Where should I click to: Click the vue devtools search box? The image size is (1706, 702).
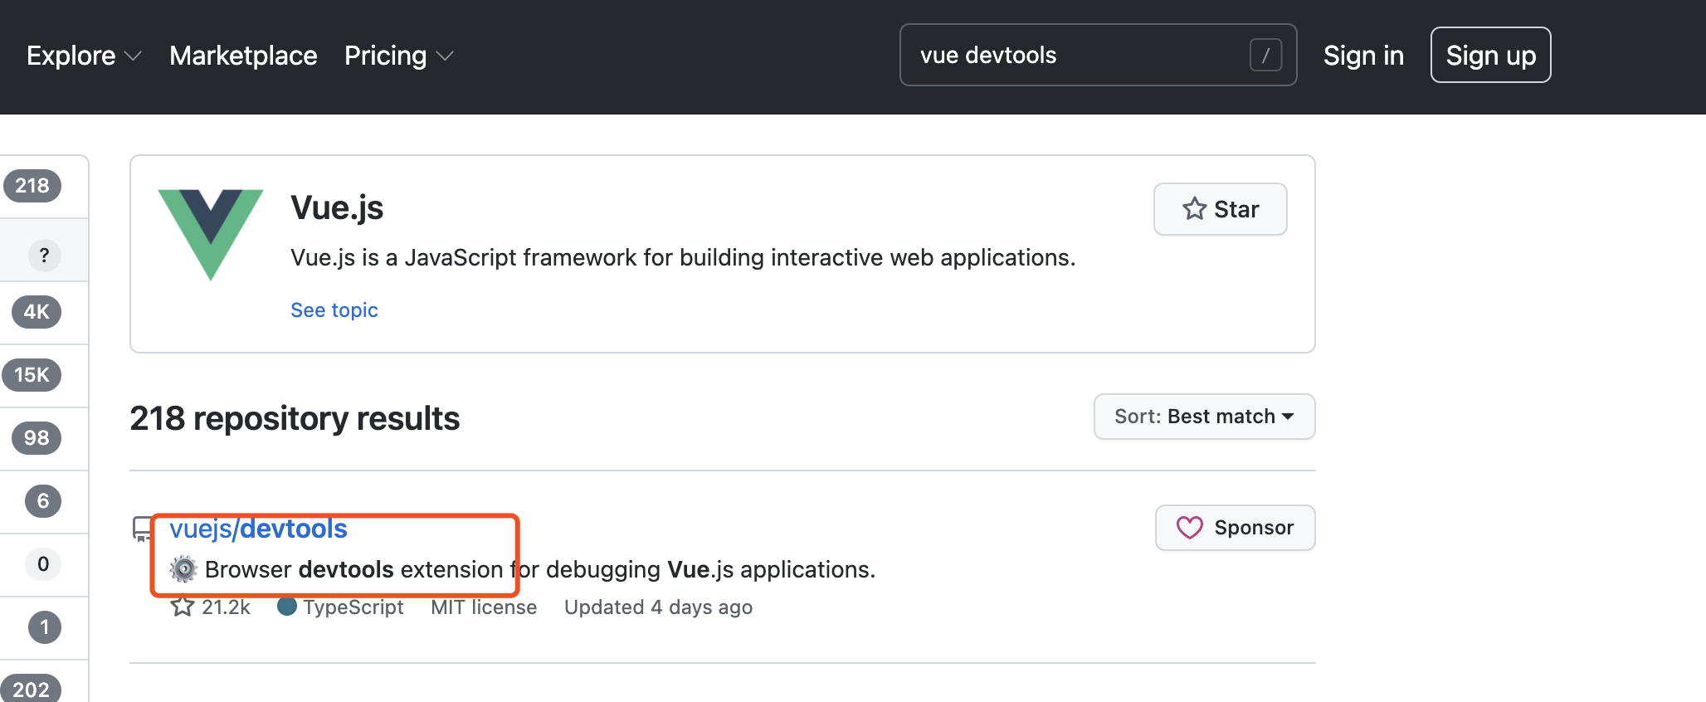tap(1098, 55)
